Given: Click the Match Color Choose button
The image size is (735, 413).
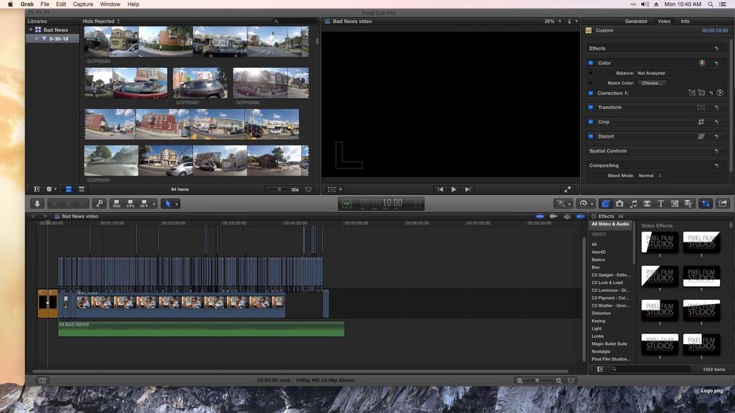Looking at the screenshot, I should click(652, 83).
